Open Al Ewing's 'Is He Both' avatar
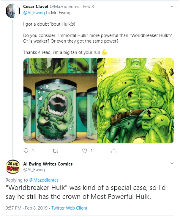The width and height of the screenshot is (180, 217). pyautogui.click(x=12, y=166)
